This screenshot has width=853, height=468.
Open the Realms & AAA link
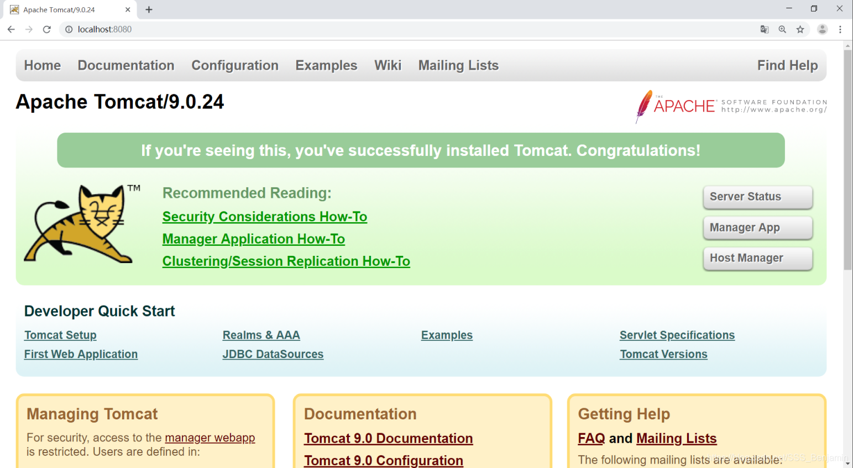point(261,335)
